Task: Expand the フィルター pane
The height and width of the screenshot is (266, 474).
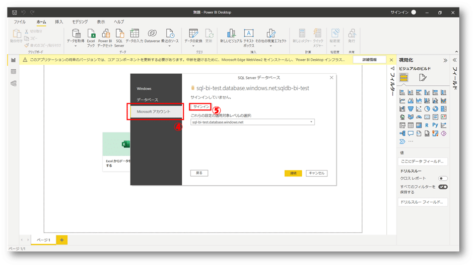Action: click(392, 68)
